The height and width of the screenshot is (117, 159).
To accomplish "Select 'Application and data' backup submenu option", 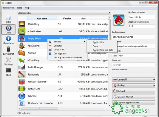I will [x=103, y=50].
